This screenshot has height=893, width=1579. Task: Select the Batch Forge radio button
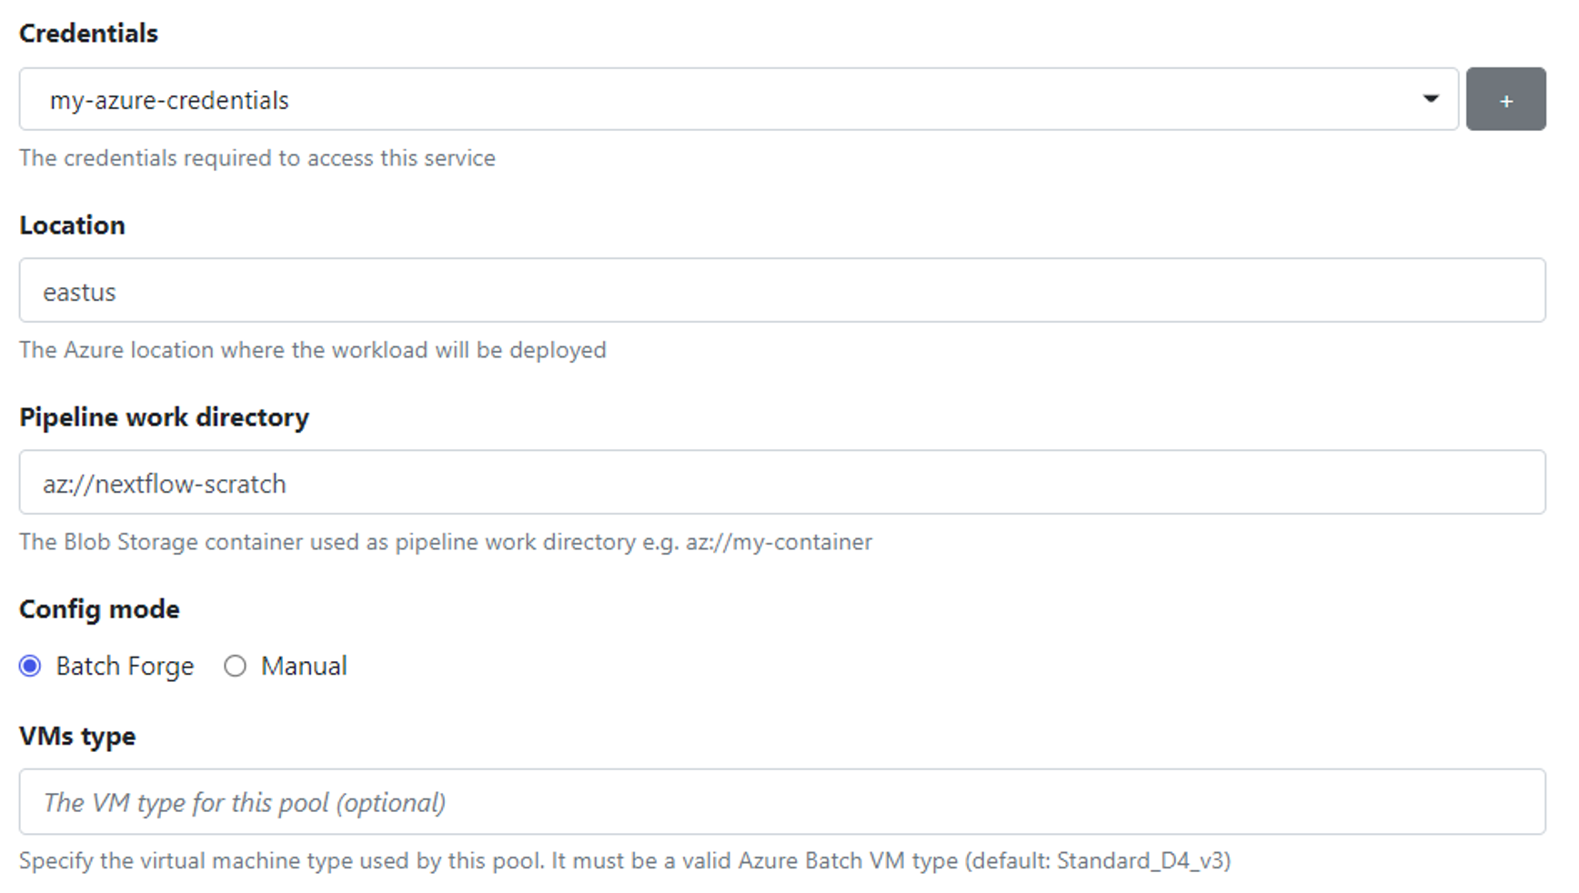point(30,667)
